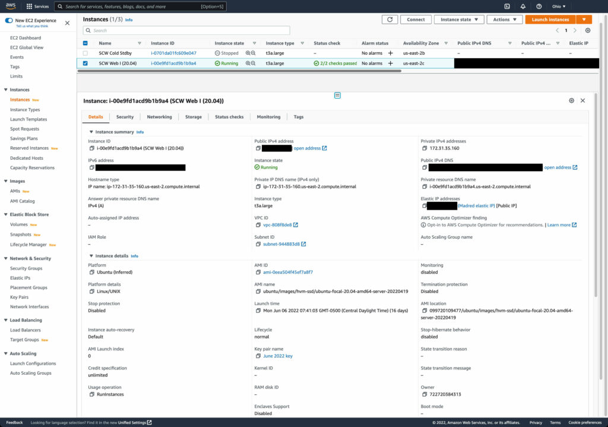608x427 pixels.
Task: Check the SCW Cold Stdby row checkbox
Action: click(85, 53)
